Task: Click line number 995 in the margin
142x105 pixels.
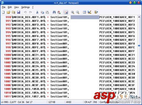Action: (8, 36)
